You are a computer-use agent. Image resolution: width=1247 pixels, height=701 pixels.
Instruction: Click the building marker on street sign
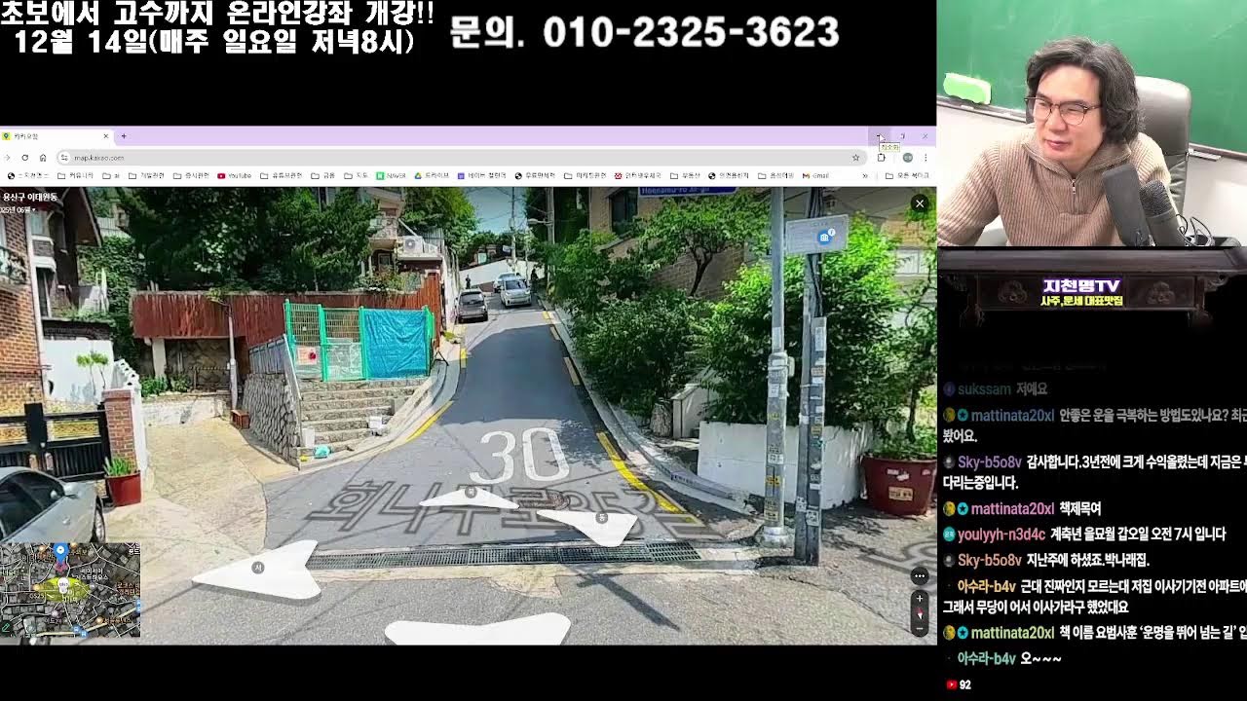click(824, 237)
